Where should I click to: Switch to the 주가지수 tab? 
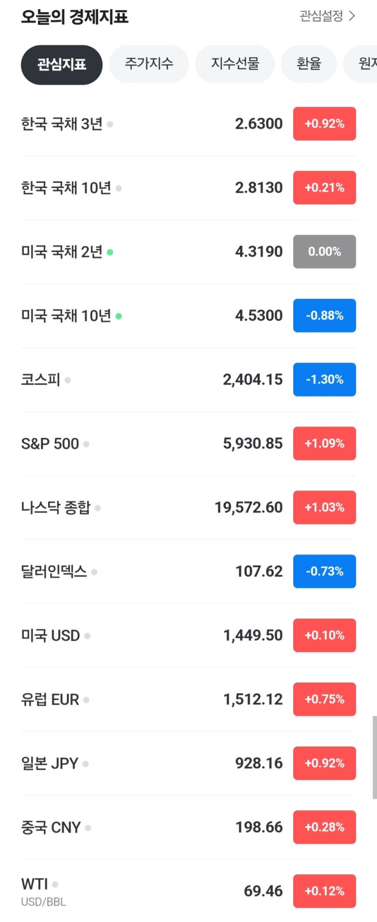coord(149,63)
